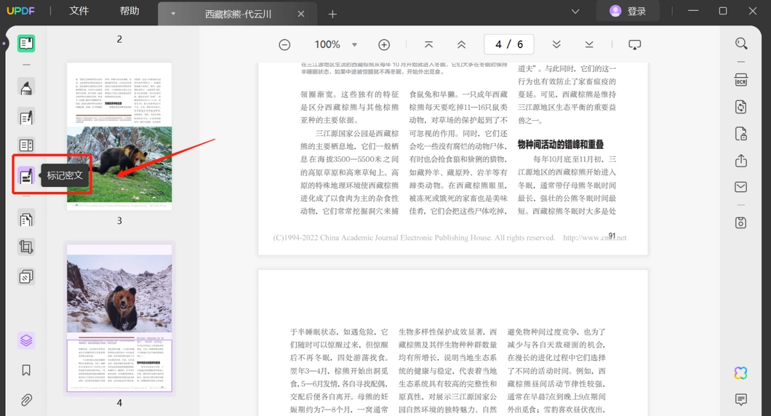The image size is (771, 416).
Task: Click the 登录 login button
Action: 627,11
